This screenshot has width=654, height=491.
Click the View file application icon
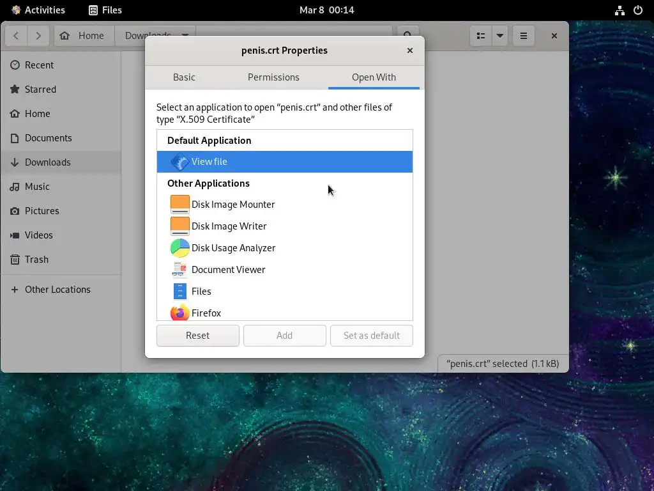coord(179,162)
